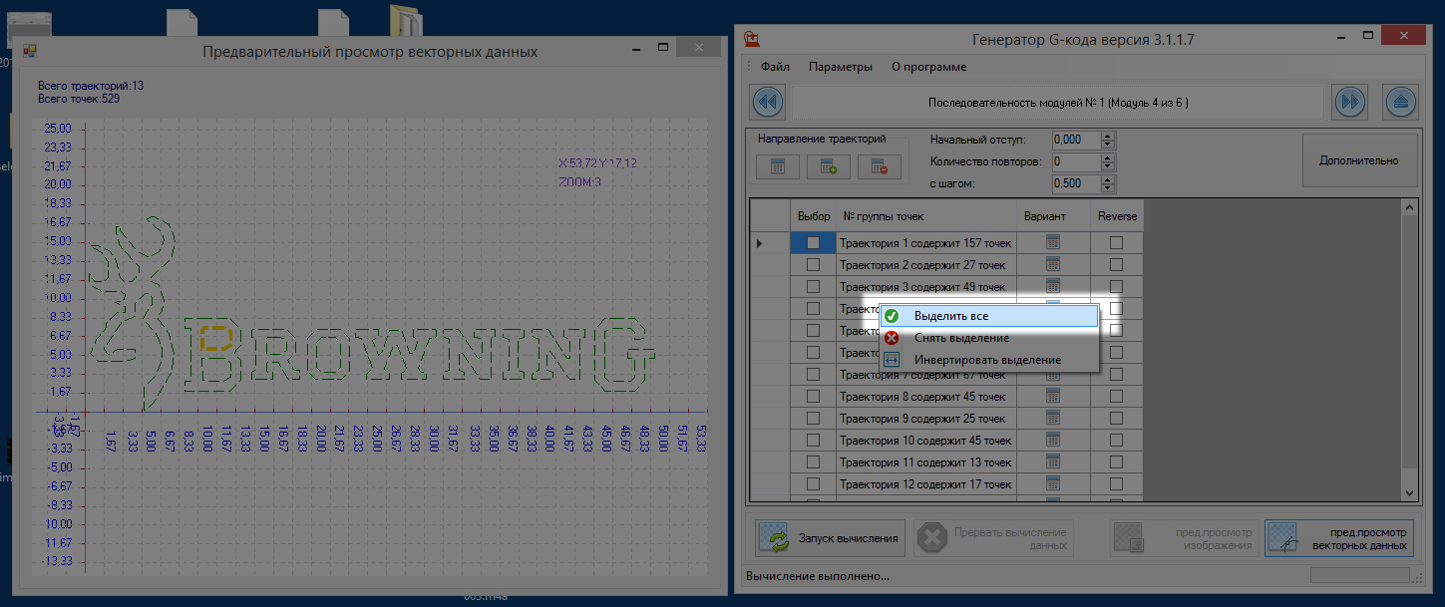Check Выбор box for Траектория 10
This screenshot has height=607, width=1445.
coord(814,440)
